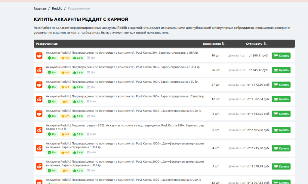Viewport: 308px width, 184px height.
Task: Open Post Karma 50+ USA ip listing title
Action: (122, 53)
